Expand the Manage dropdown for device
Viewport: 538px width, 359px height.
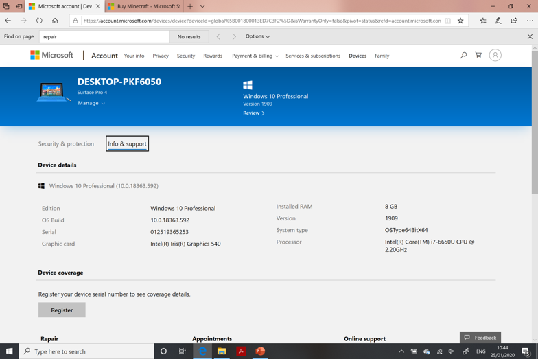coord(91,103)
